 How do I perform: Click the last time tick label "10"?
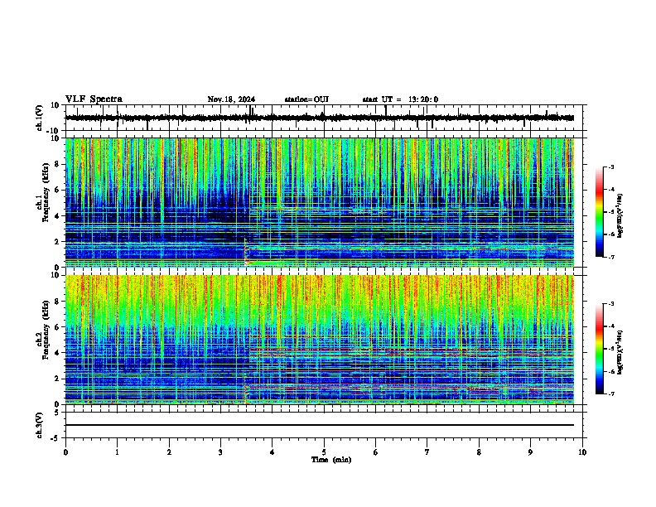[x=582, y=452]
